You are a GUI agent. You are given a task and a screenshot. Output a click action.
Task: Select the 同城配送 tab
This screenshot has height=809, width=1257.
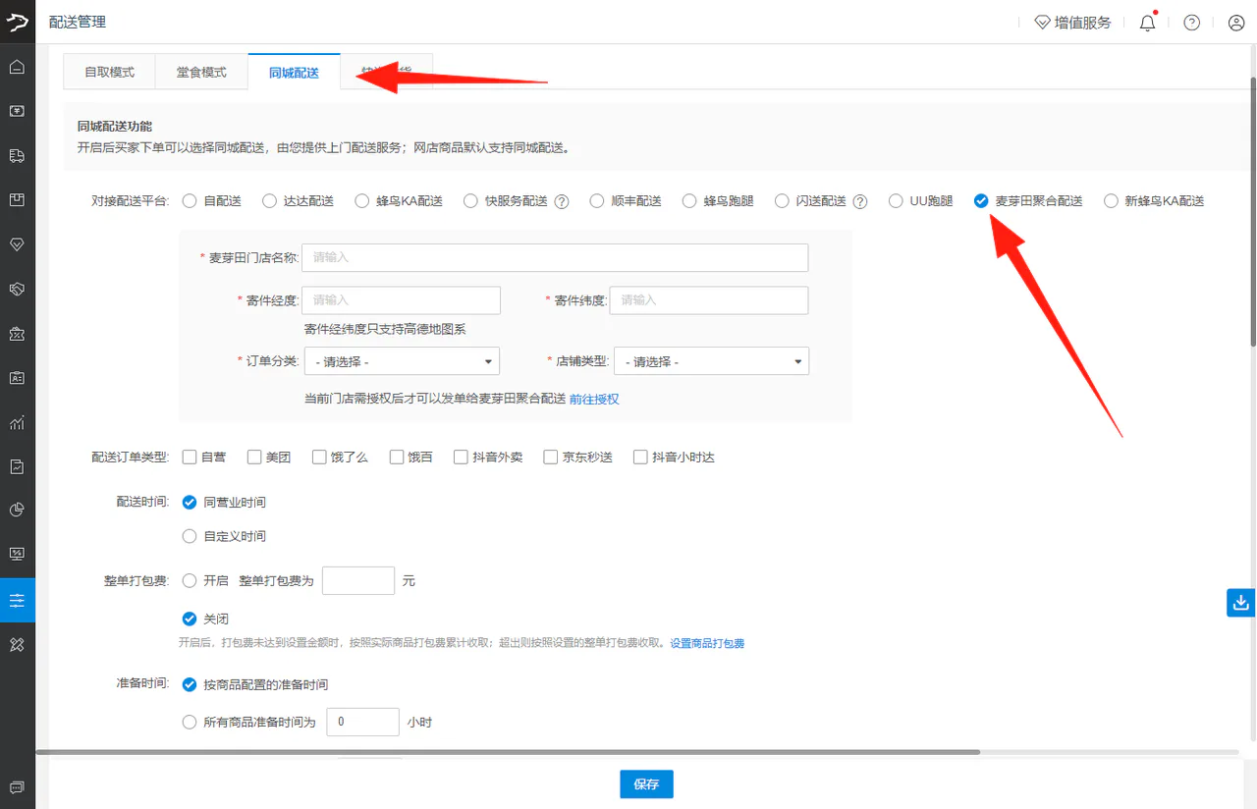tap(294, 72)
